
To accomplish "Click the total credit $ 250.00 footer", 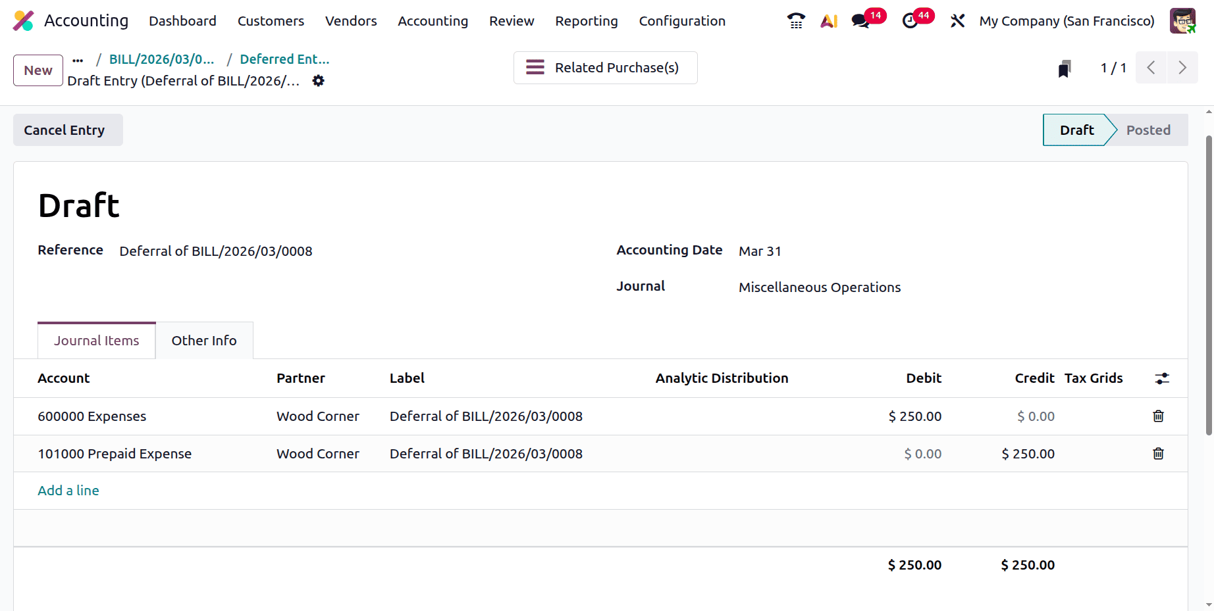I will pyautogui.click(x=1028, y=565).
